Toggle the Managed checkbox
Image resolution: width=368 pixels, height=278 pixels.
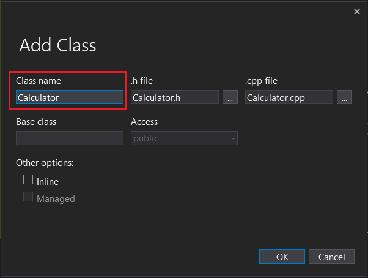tap(28, 197)
